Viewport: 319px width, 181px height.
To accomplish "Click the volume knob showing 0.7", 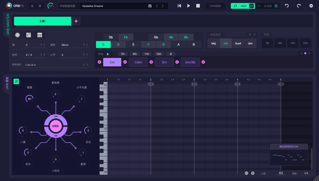I will pos(51,6).
